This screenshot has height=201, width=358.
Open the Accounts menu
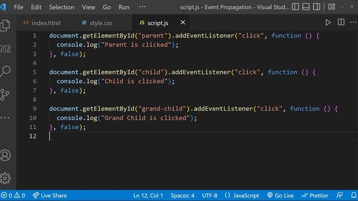click(5, 155)
